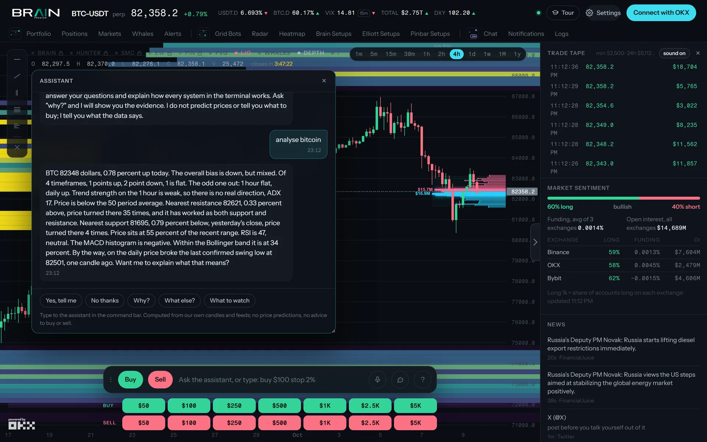
Task: Close the Trade Tape panel
Action: click(698, 53)
